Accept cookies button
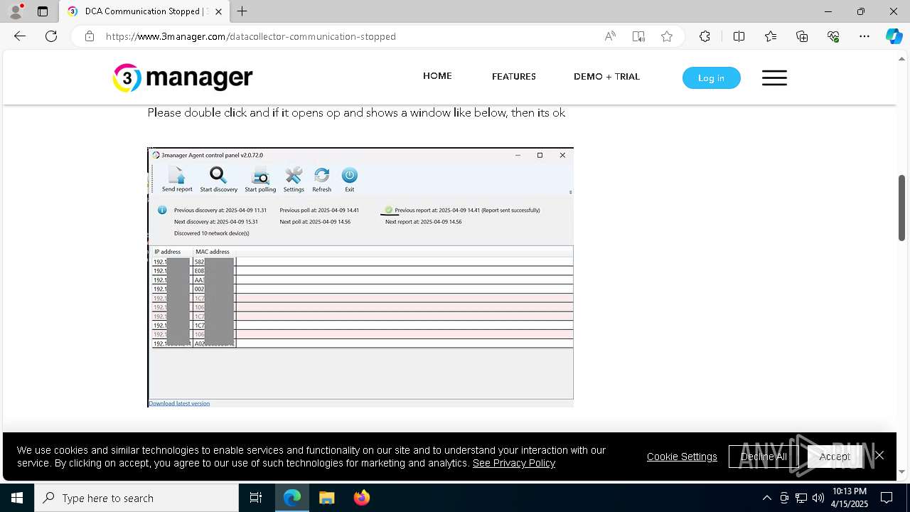The image size is (910, 512). pos(835,457)
